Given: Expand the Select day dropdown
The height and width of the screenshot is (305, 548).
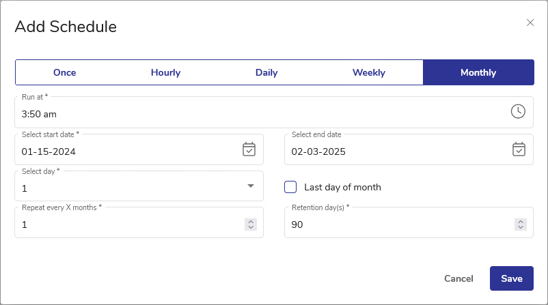Looking at the screenshot, I should [250, 186].
